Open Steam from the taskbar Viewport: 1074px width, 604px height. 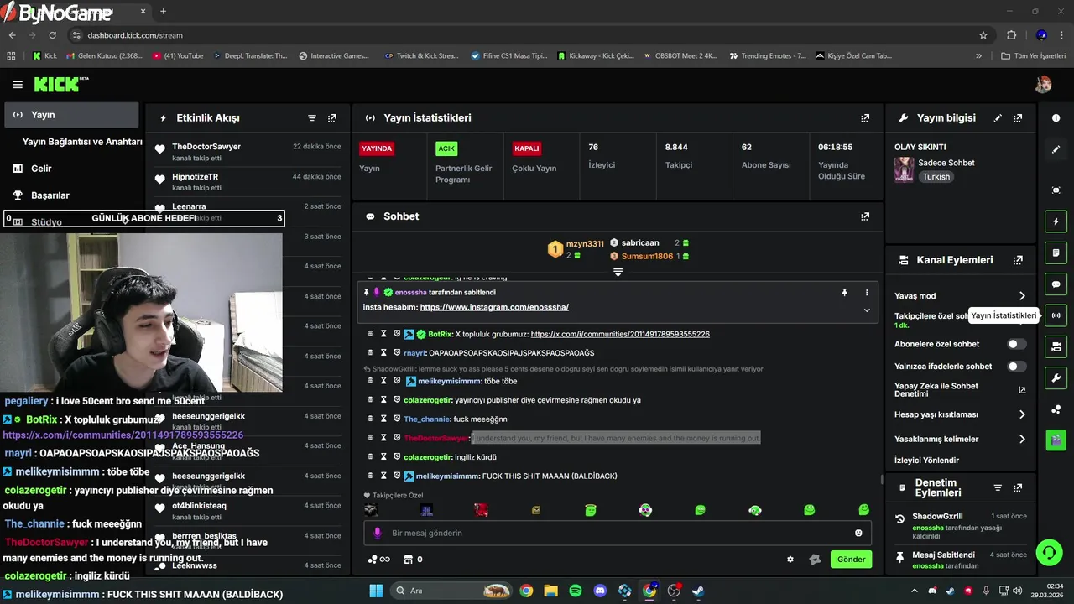coord(698,591)
